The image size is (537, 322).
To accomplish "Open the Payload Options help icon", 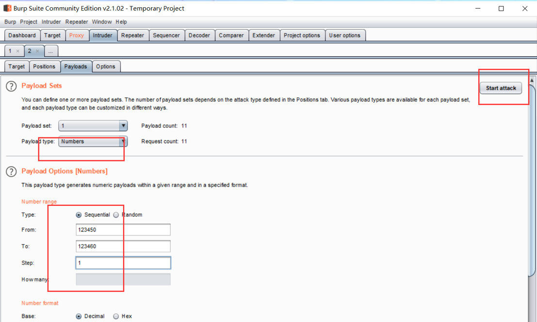I will point(11,171).
